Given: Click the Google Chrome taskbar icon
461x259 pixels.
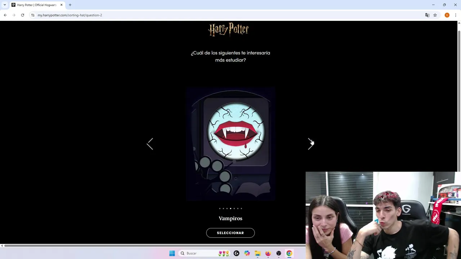Looking at the screenshot, I should [x=289, y=253].
